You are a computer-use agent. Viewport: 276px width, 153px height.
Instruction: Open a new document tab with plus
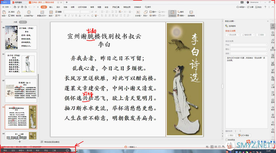click(67, 2)
